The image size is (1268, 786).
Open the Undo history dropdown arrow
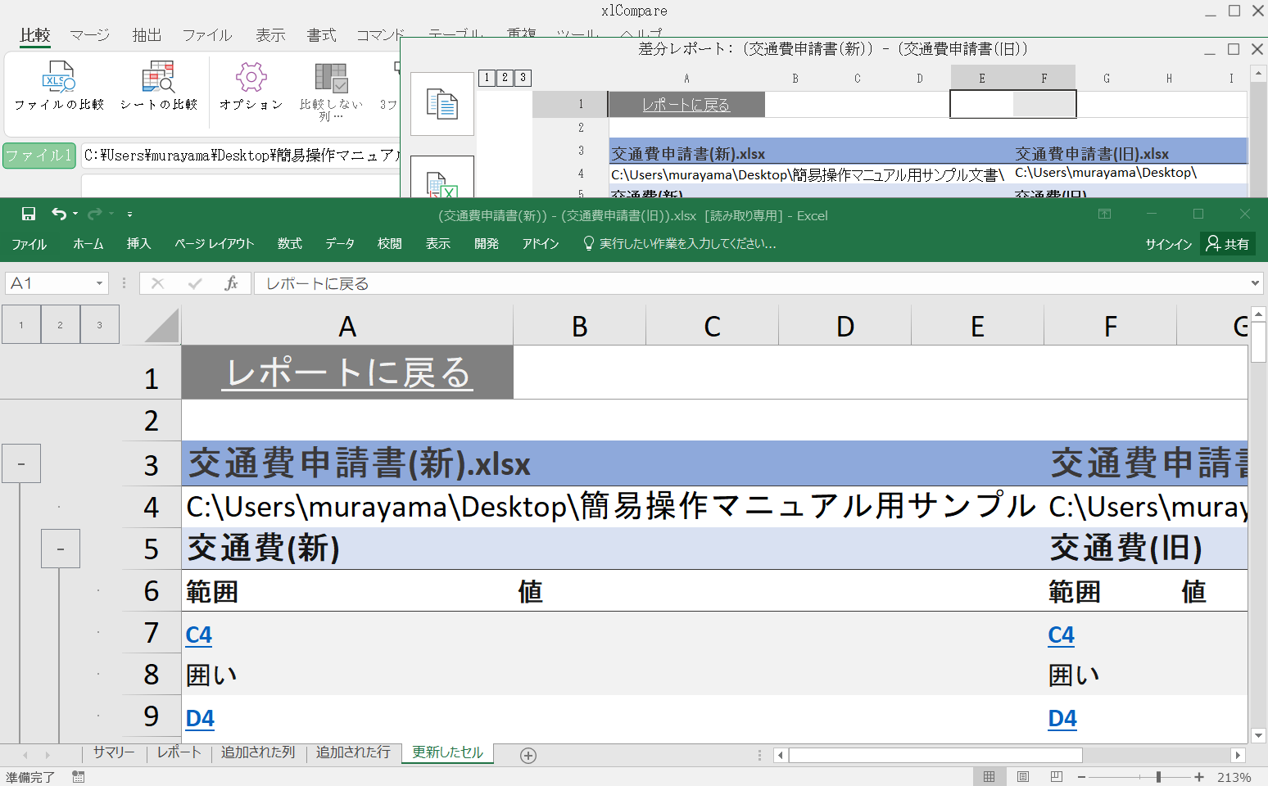click(x=75, y=215)
